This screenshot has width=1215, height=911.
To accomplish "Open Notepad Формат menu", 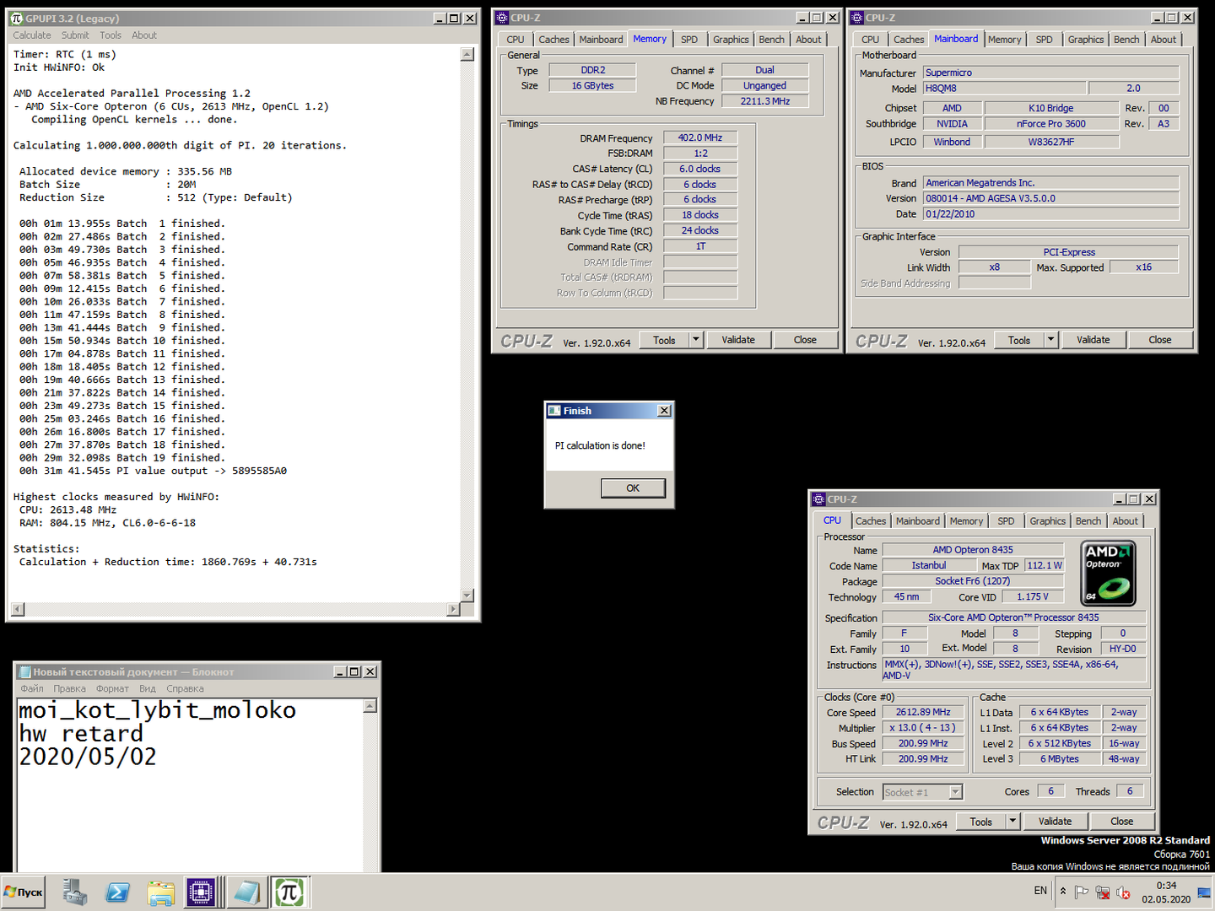I will tap(112, 689).
